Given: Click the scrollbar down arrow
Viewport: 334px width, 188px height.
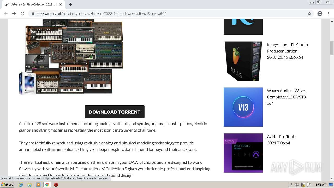Looking at the screenshot, I should (x=332, y=178).
